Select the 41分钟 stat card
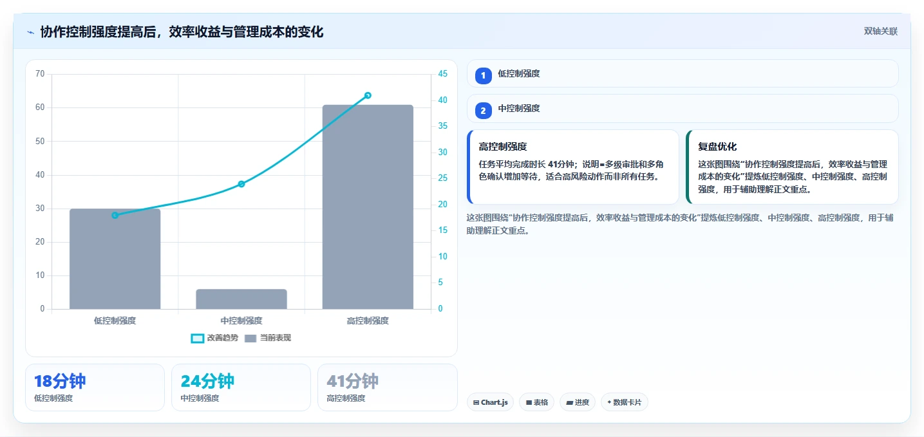This screenshot has height=437, width=924. (388, 387)
